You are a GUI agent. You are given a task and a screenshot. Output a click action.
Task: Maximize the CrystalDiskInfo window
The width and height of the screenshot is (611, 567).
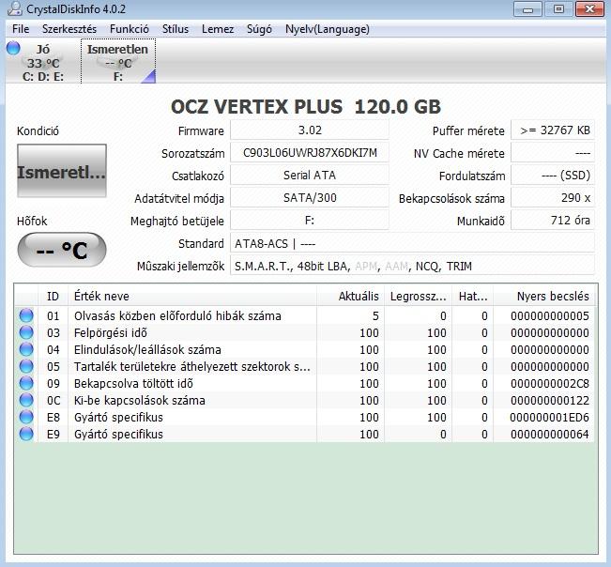(x=558, y=8)
